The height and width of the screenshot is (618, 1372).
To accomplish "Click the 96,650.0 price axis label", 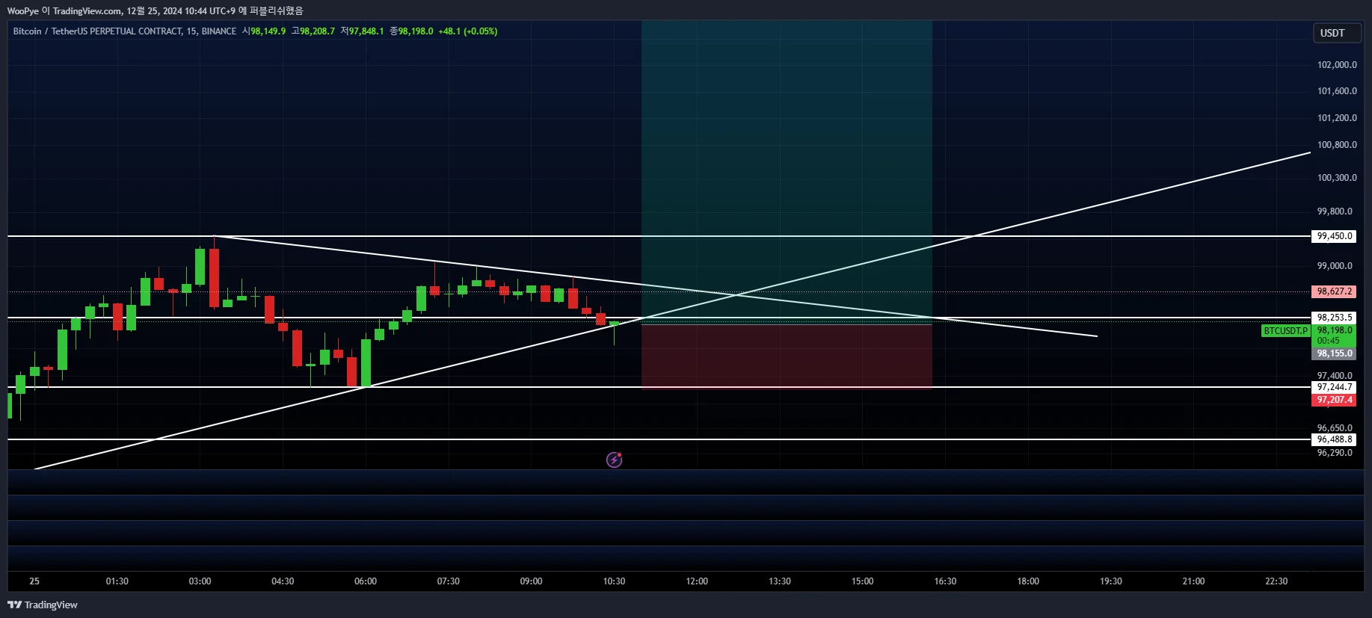I will coord(1335,428).
